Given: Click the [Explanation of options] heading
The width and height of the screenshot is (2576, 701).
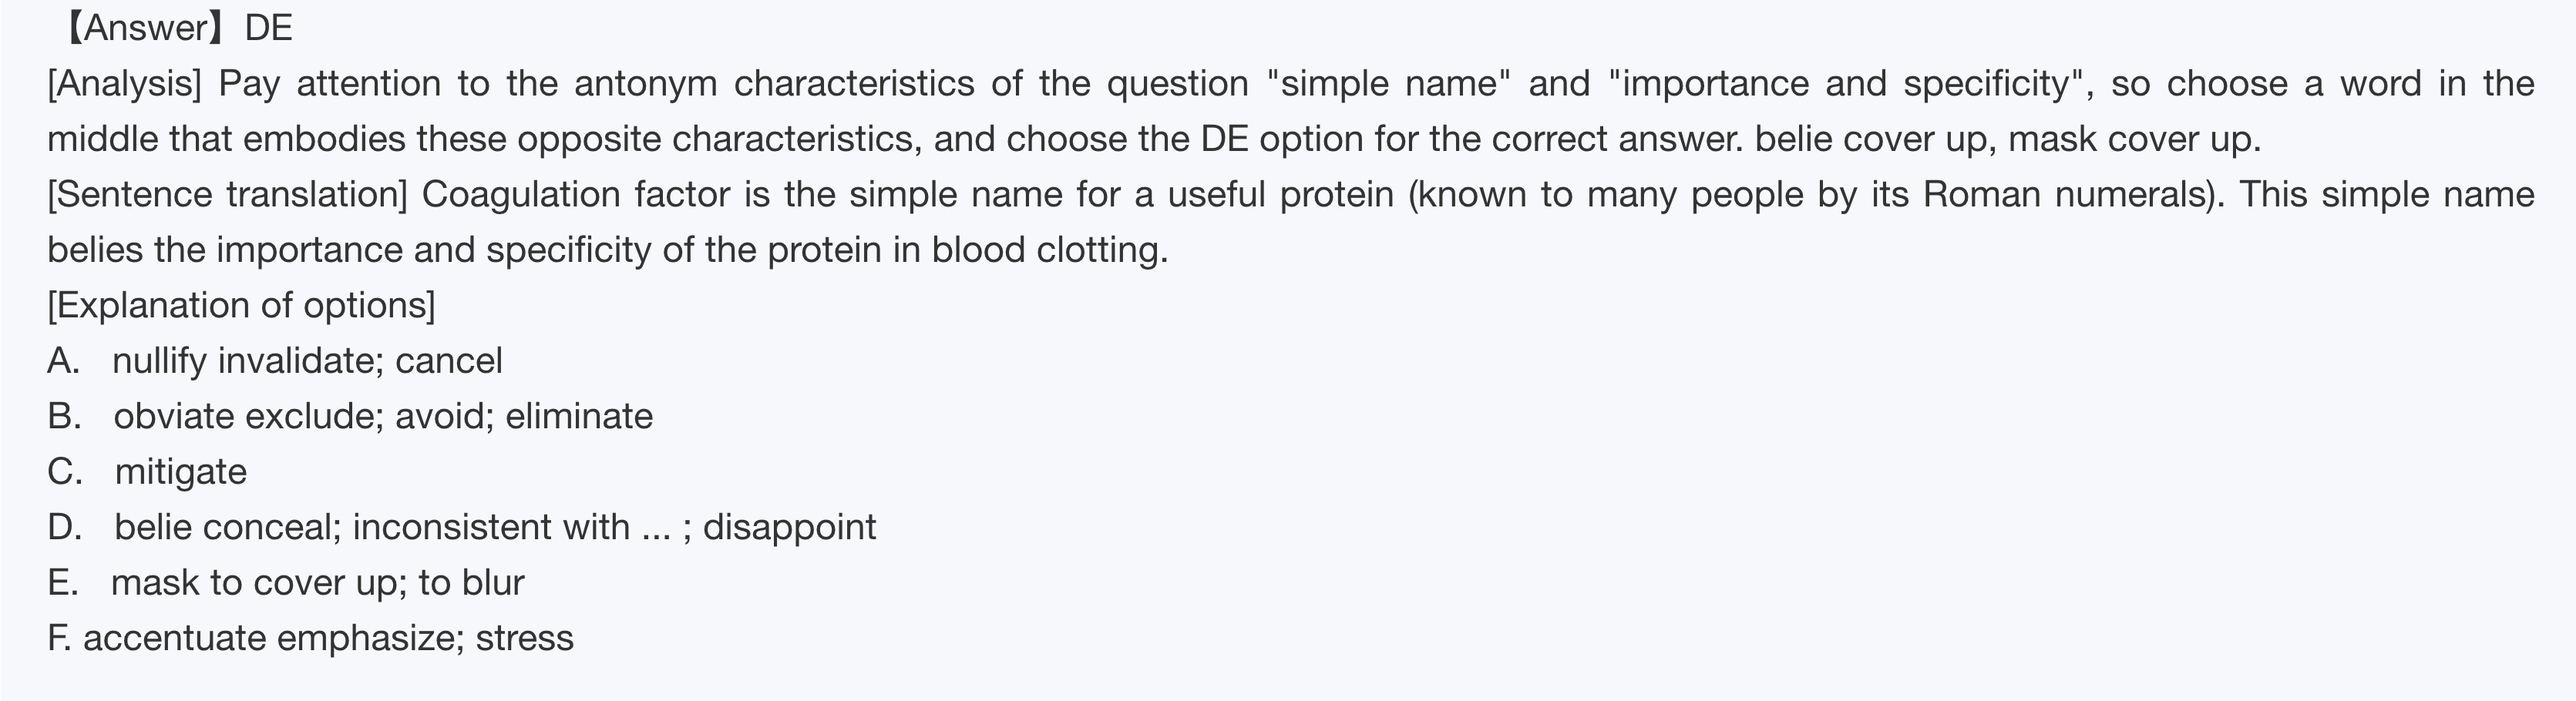Looking at the screenshot, I should [241, 305].
